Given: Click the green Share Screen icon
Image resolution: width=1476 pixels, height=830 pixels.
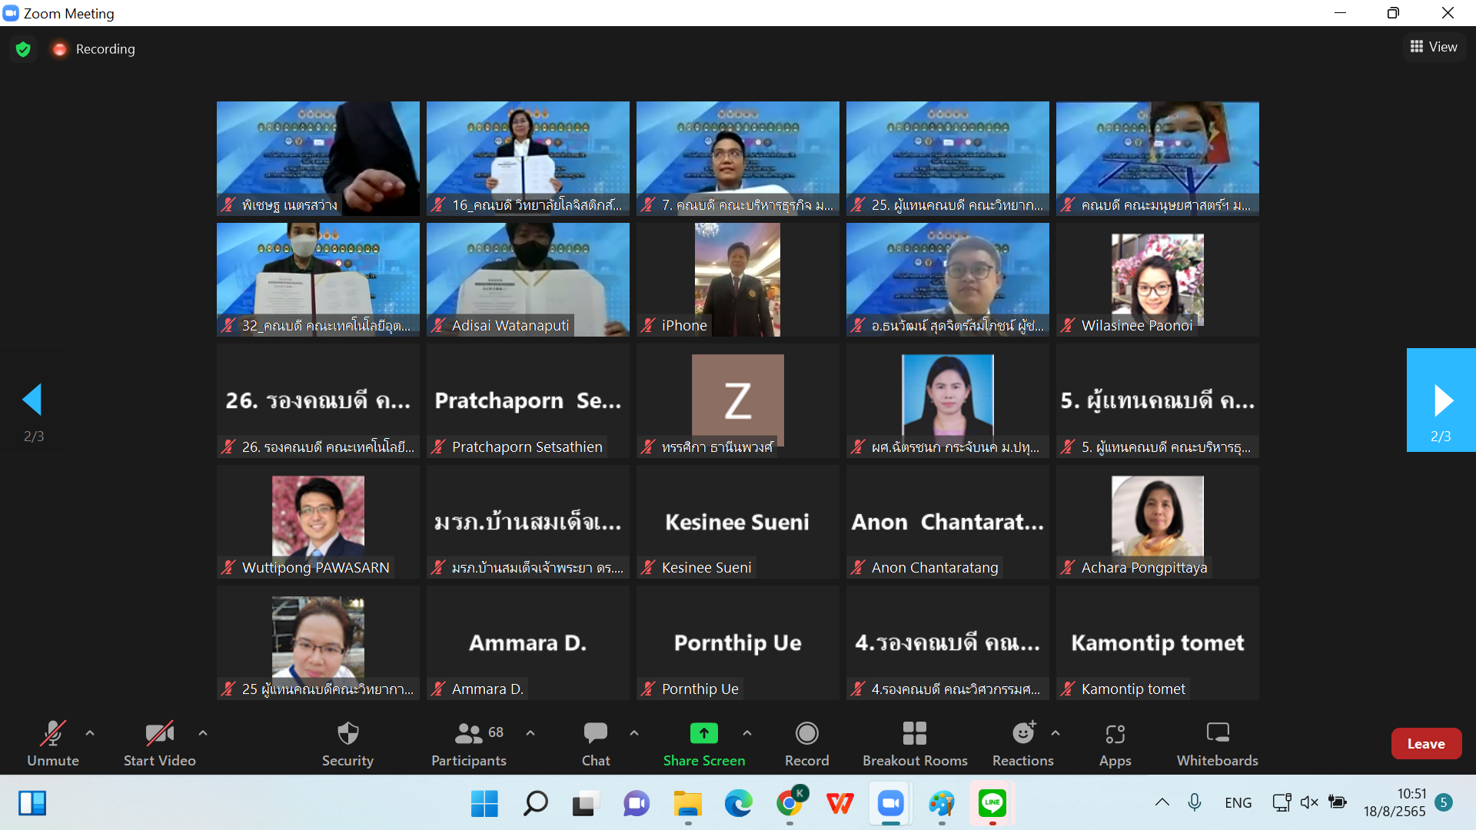Looking at the screenshot, I should pyautogui.click(x=703, y=733).
